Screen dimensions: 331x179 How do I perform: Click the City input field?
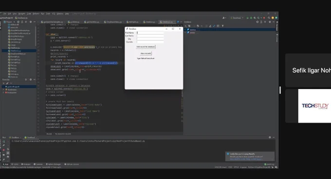150,39
